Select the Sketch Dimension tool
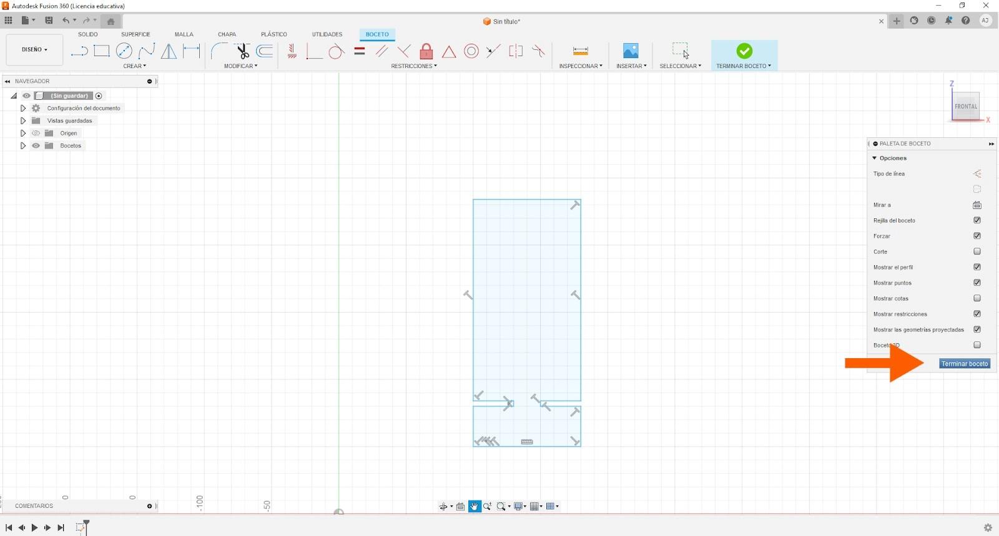This screenshot has width=999, height=536. [x=191, y=51]
